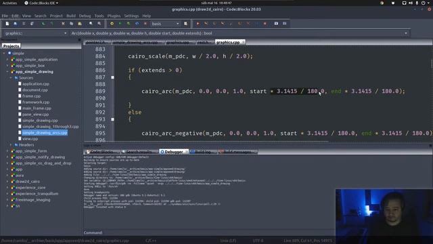Collapse the simple workspace tree node
The height and width of the screenshot is (244, 433).
[x=4, y=53]
